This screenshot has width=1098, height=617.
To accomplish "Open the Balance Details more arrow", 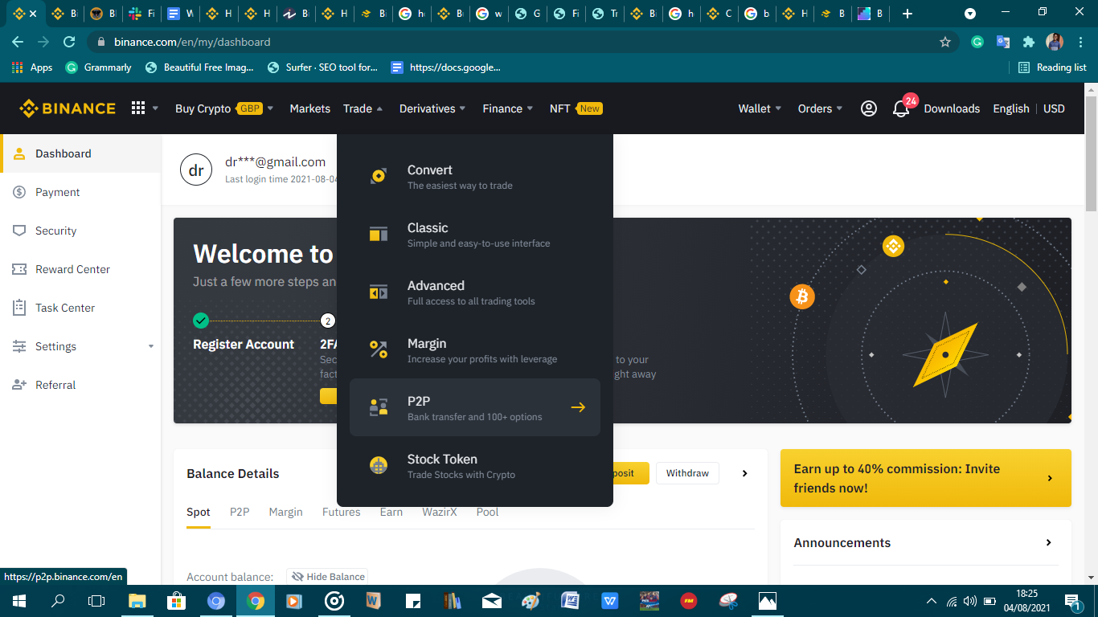I will point(744,473).
